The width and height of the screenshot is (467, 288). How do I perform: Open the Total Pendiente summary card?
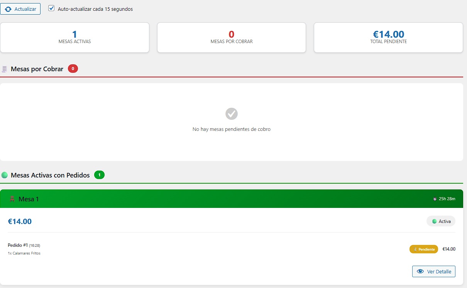pyautogui.click(x=388, y=37)
